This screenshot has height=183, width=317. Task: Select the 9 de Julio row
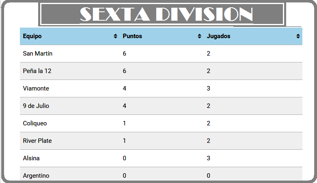click(x=161, y=106)
